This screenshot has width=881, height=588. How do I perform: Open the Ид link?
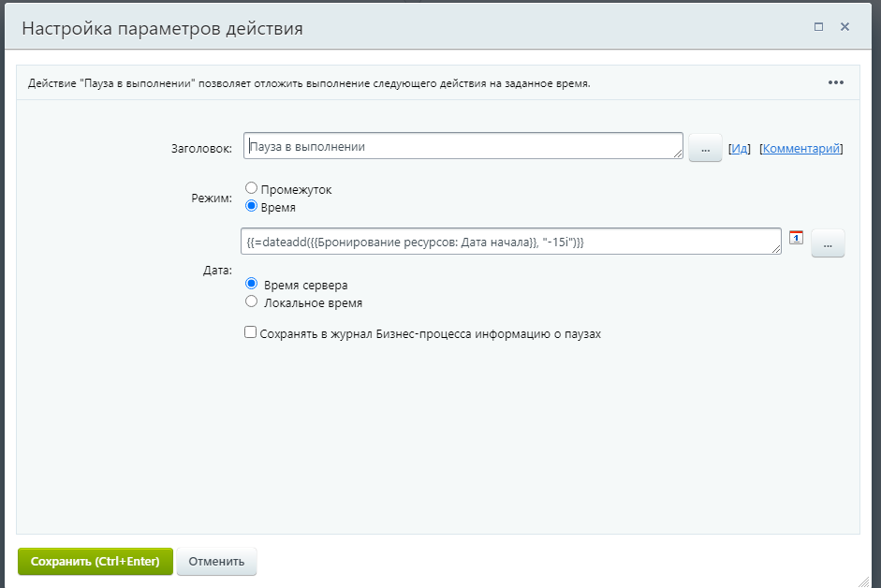[x=740, y=149]
